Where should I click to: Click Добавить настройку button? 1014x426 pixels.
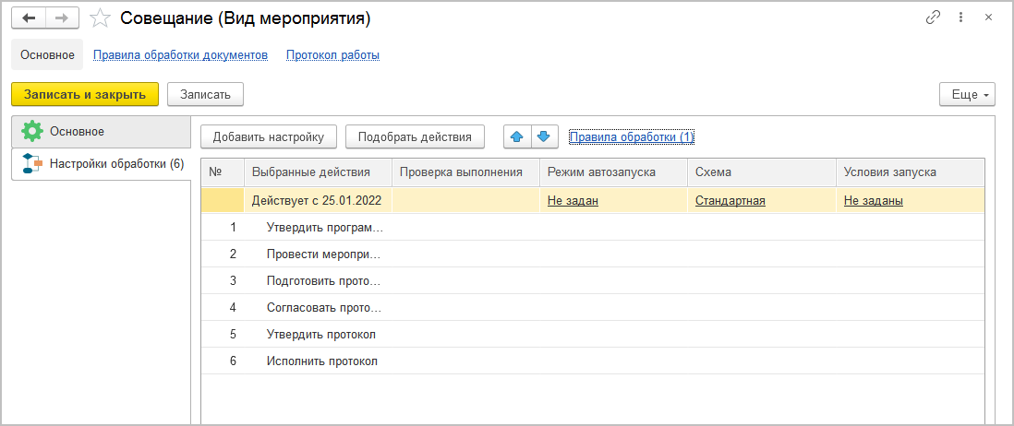[x=268, y=137]
